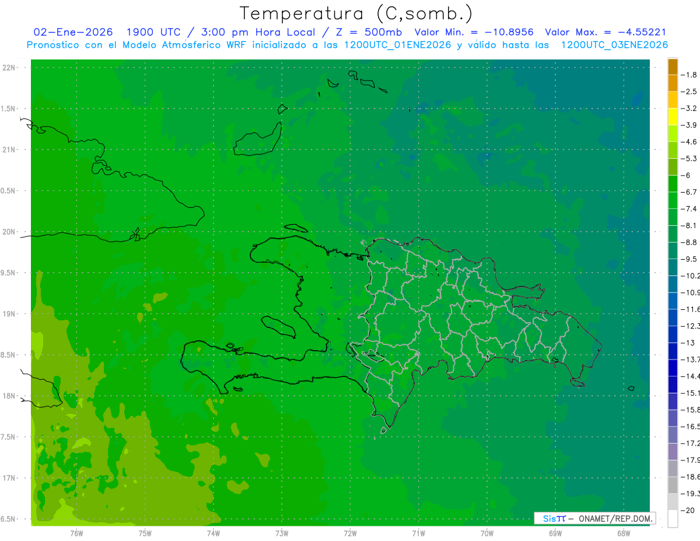The height and width of the screenshot is (541, 700).
Task: Click the "17N" latitude label
Action: (9, 478)
